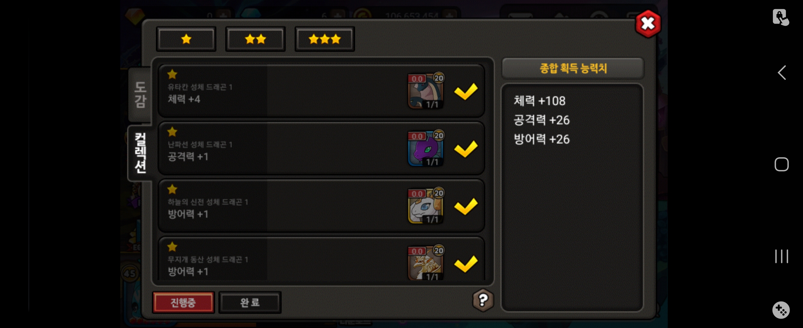The height and width of the screenshot is (328, 803).
Task: Filter by the three-star tab
Action: pos(325,39)
